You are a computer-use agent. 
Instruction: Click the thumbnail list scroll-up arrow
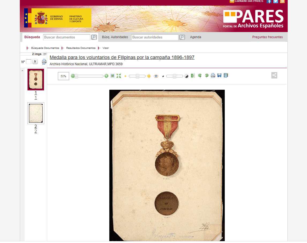tap(22, 70)
